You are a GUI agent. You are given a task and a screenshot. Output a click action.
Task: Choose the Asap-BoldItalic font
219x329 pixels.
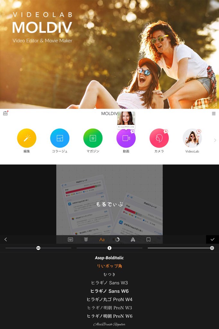click(x=109, y=258)
